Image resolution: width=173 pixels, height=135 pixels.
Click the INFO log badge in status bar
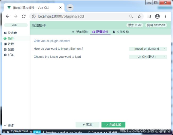pyautogui.click(x=37, y=132)
